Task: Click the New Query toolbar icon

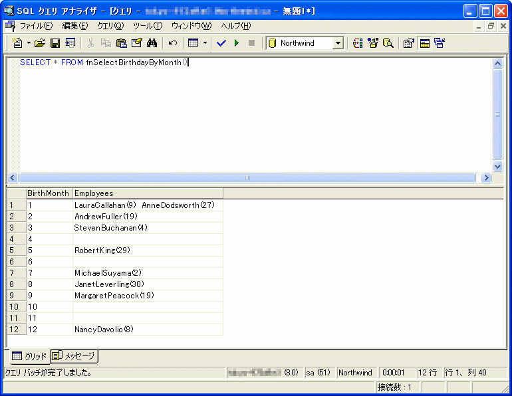Action: coord(17,43)
